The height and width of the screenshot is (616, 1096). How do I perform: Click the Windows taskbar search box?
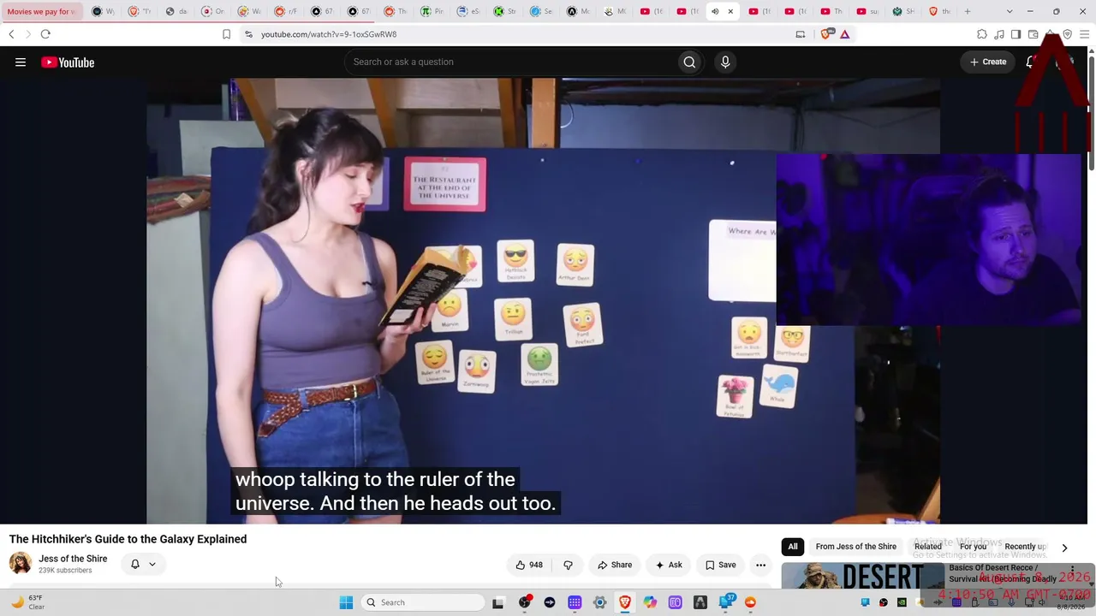click(x=423, y=602)
